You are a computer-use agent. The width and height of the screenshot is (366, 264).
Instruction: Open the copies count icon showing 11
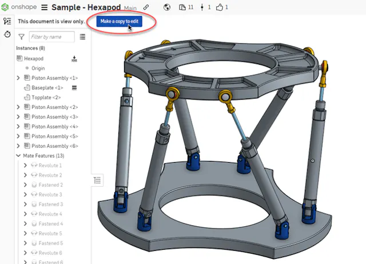(x=186, y=7)
